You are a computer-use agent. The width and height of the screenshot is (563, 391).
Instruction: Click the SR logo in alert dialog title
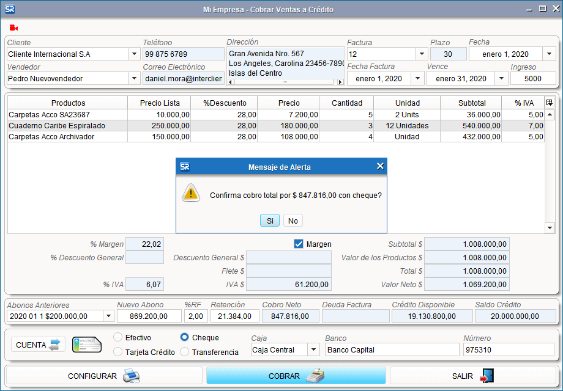tap(185, 167)
